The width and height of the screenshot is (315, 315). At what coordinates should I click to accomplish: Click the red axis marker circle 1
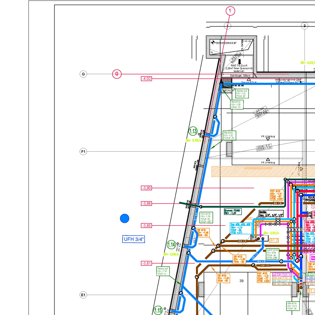[230, 11]
